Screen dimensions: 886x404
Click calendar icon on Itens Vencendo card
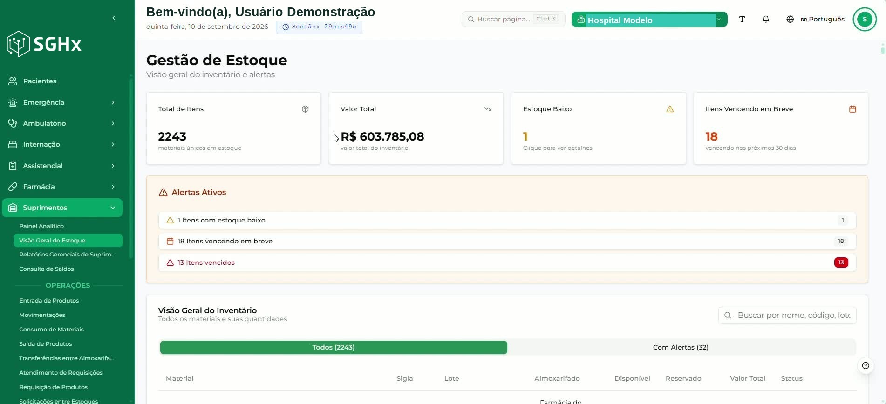point(852,109)
